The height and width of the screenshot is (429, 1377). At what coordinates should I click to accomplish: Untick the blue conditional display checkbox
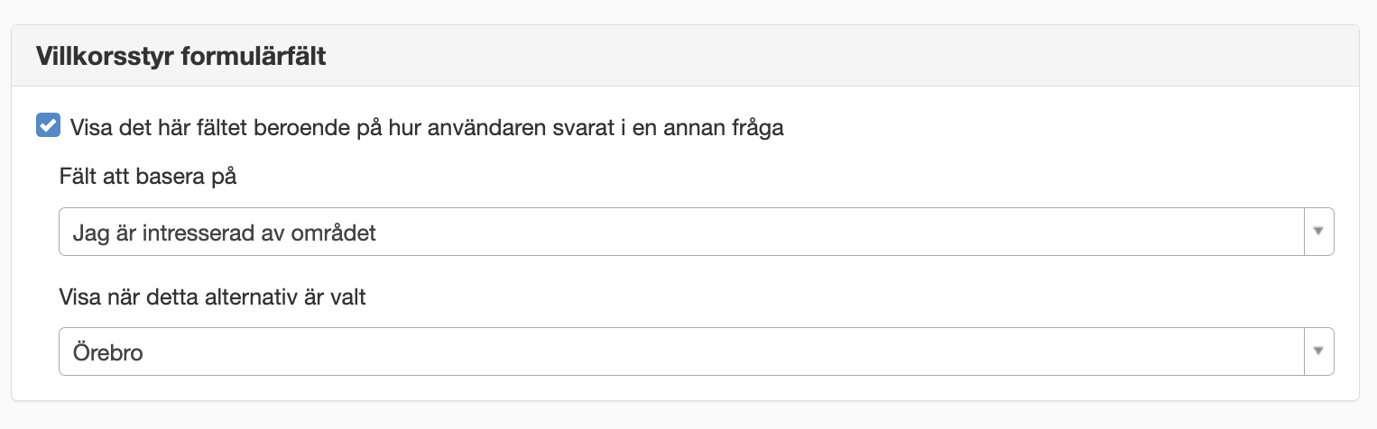48,126
